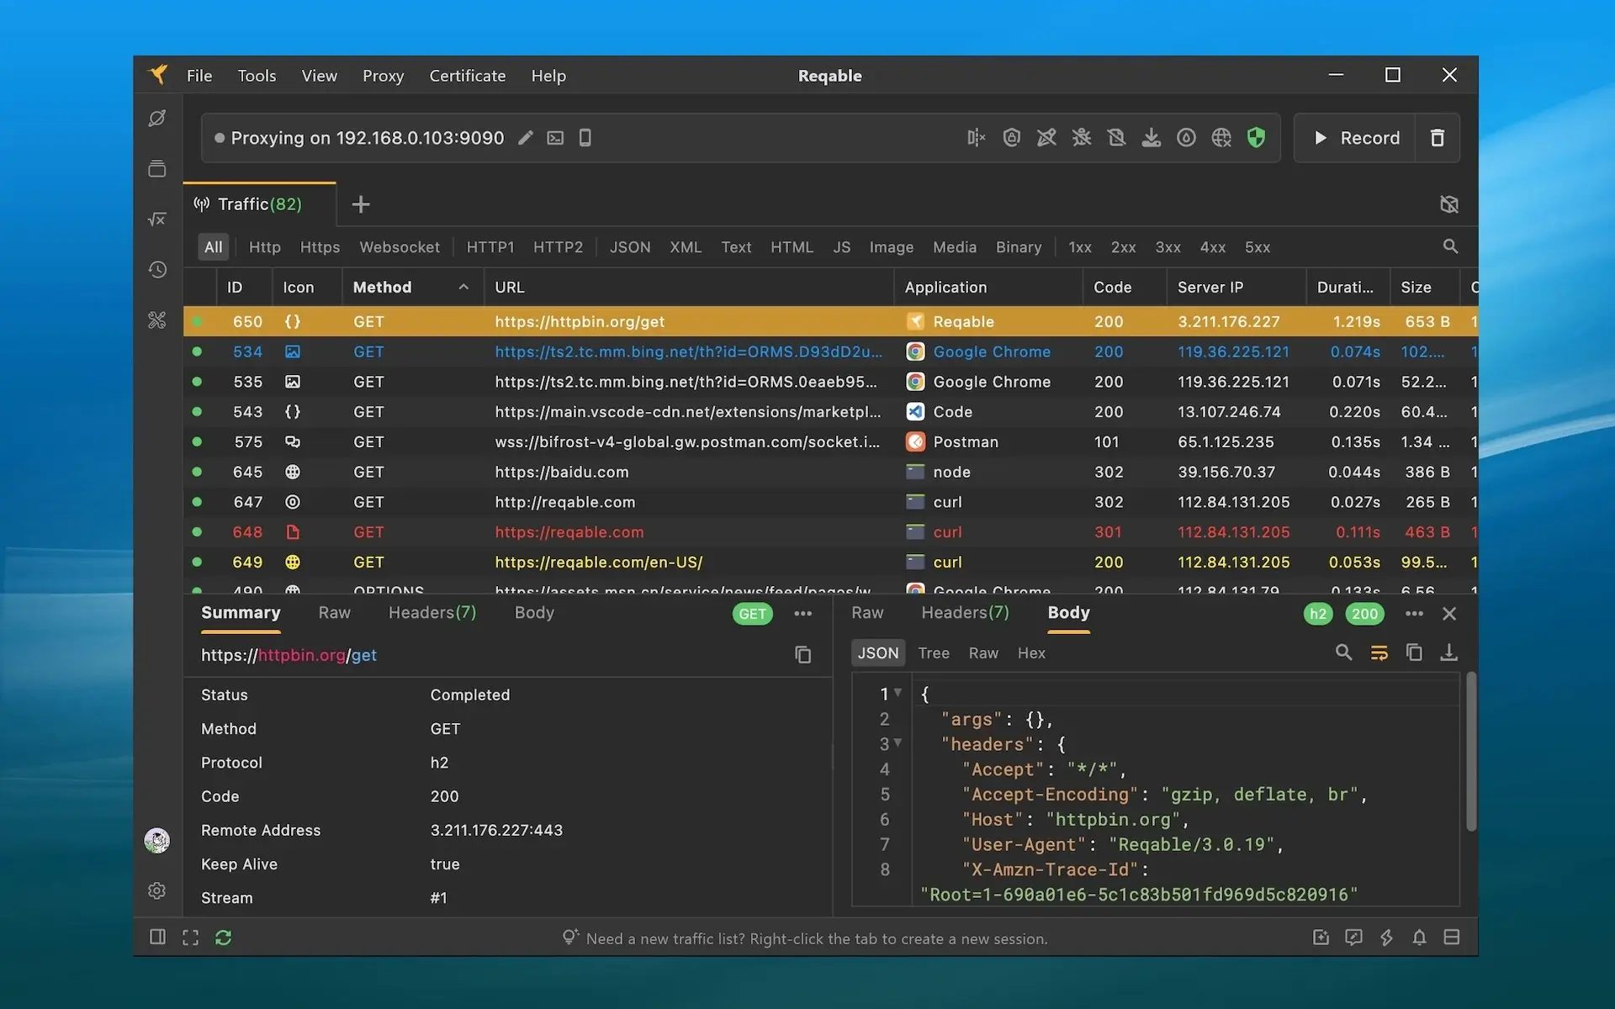The image size is (1615, 1009).
Task: Expand line 3 headers in the JSON body
Action: pyautogui.click(x=898, y=744)
